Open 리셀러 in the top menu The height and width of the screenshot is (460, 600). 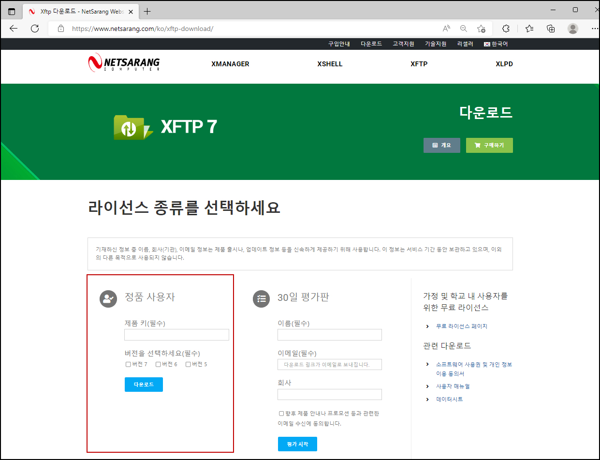[x=465, y=44]
